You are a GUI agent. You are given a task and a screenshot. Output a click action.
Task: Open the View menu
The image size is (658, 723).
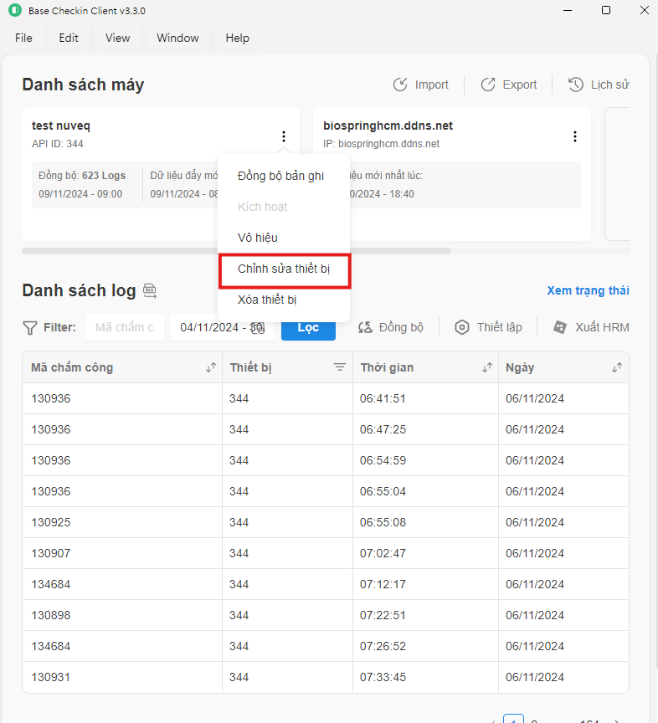[117, 38]
